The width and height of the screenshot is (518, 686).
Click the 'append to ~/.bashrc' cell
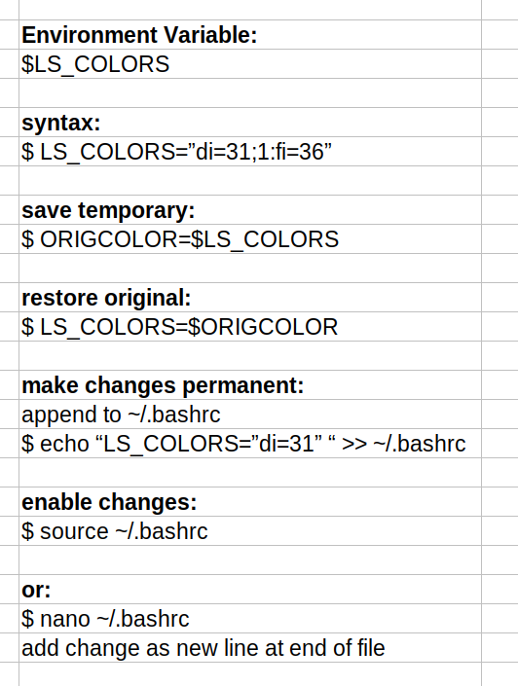click(x=250, y=414)
